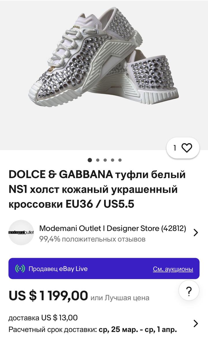Switch to the third carousel dot
Screen dimensions: 208x338
[105, 160]
